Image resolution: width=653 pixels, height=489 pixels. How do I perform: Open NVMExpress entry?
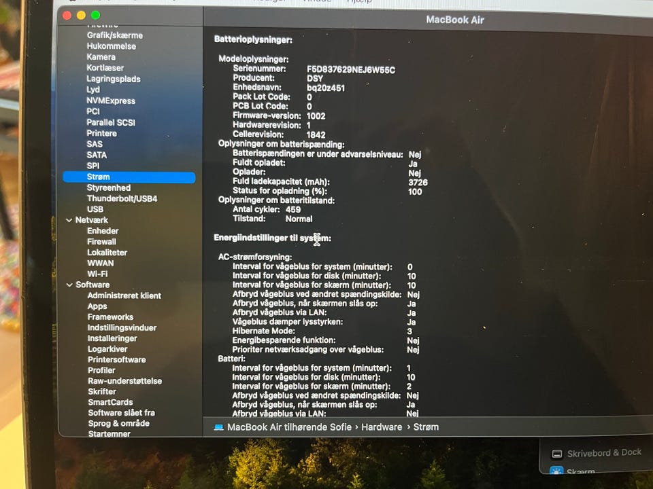pyautogui.click(x=111, y=101)
